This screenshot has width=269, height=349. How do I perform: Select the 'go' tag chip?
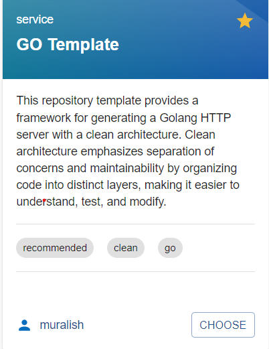(170, 248)
